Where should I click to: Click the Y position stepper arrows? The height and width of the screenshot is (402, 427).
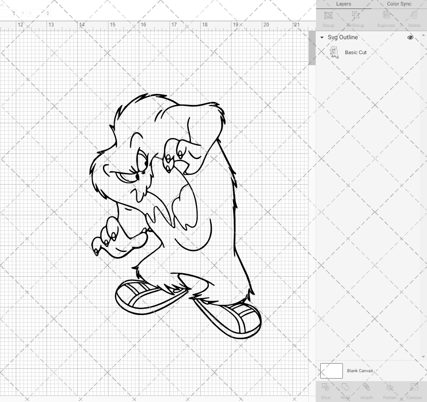pos(48,13)
